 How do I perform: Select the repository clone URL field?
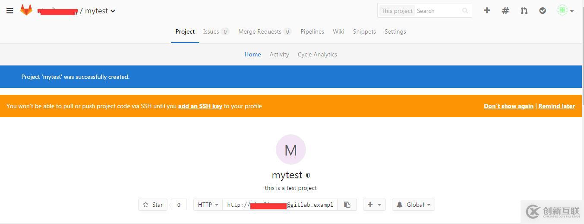[x=280, y=205]
